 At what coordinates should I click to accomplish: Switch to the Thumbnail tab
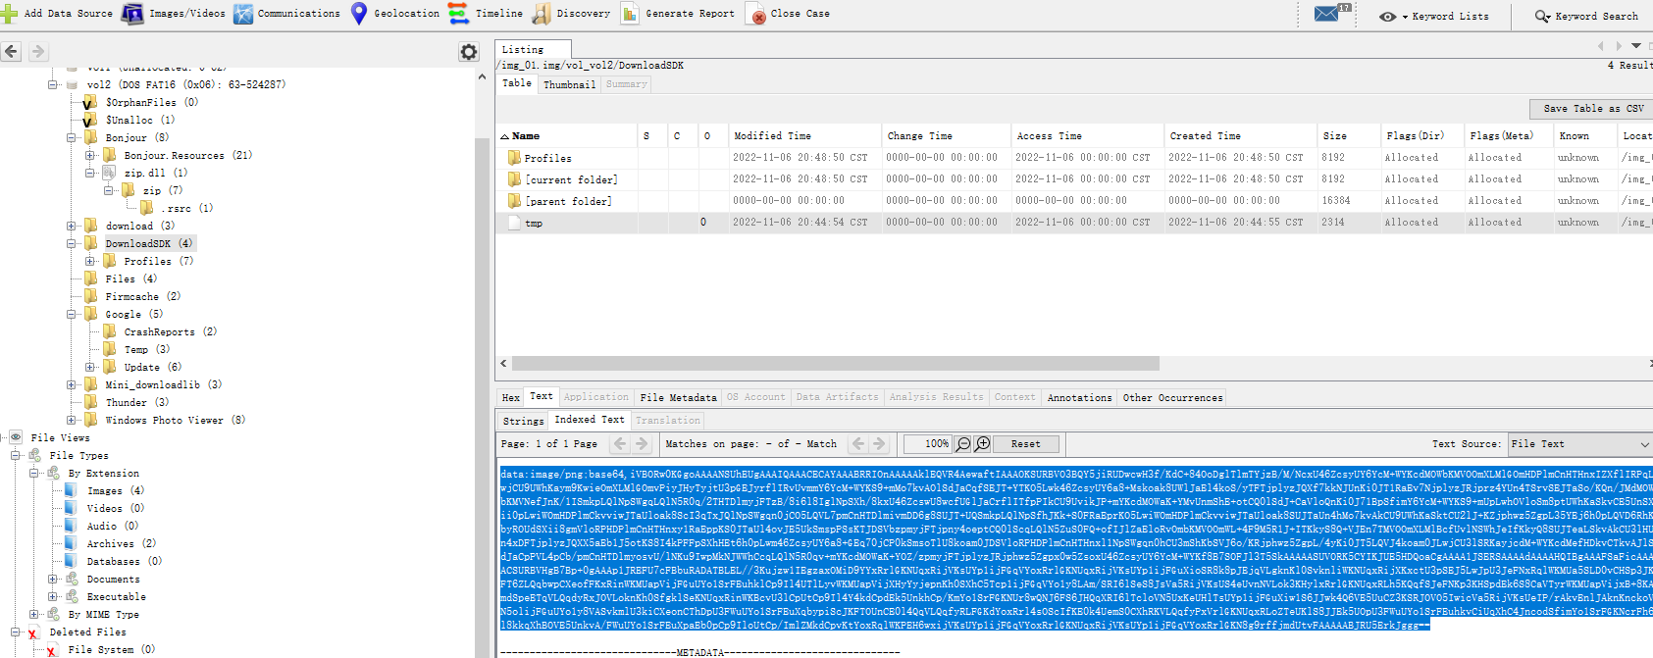tap(569, 84)
